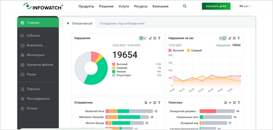Open the Услуги top menu

pos(124,6)
